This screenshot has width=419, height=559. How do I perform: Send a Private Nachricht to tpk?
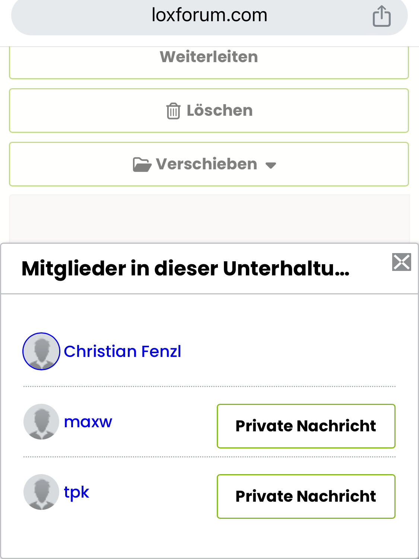coord(306,496)
